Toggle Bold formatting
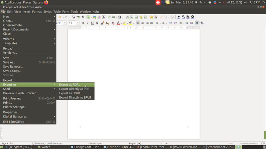The width and height of the screenshot is (266, 149). pyautogui.click(x=83, y=23)
